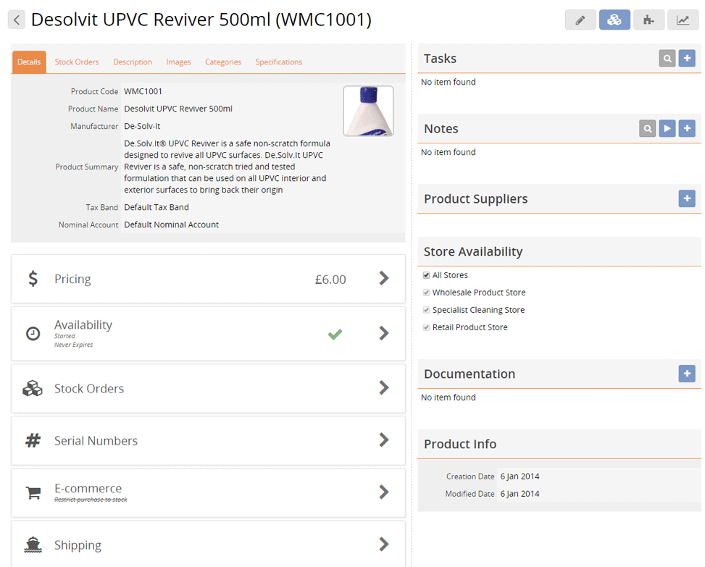Click the Documentation panel heading
This screenshot has height=567, width=705.
coord(470,374)
